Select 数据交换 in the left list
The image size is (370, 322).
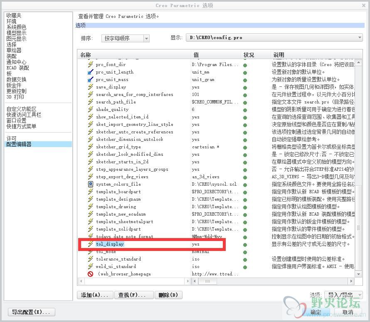tap(16, 79)
